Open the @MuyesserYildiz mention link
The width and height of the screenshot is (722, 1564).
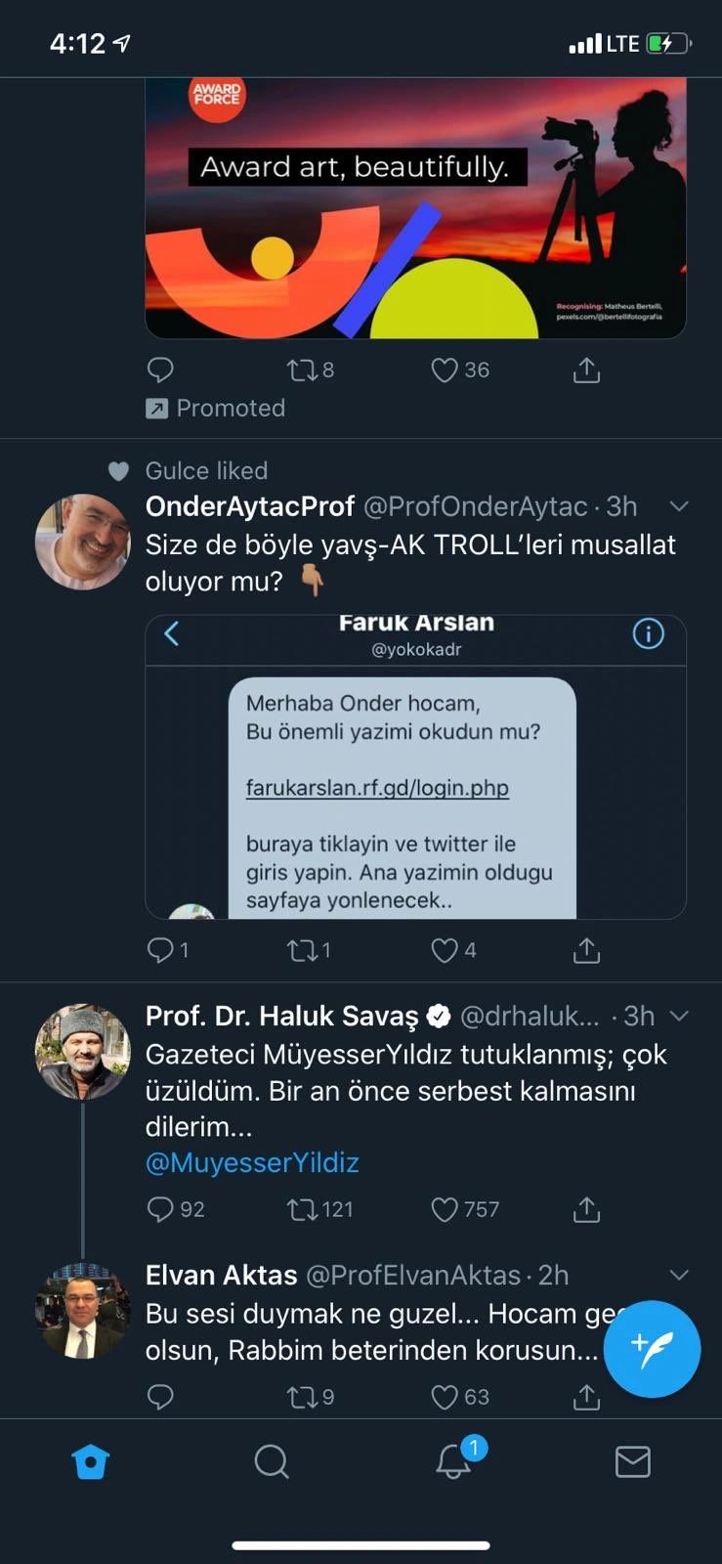(252, 1162)
